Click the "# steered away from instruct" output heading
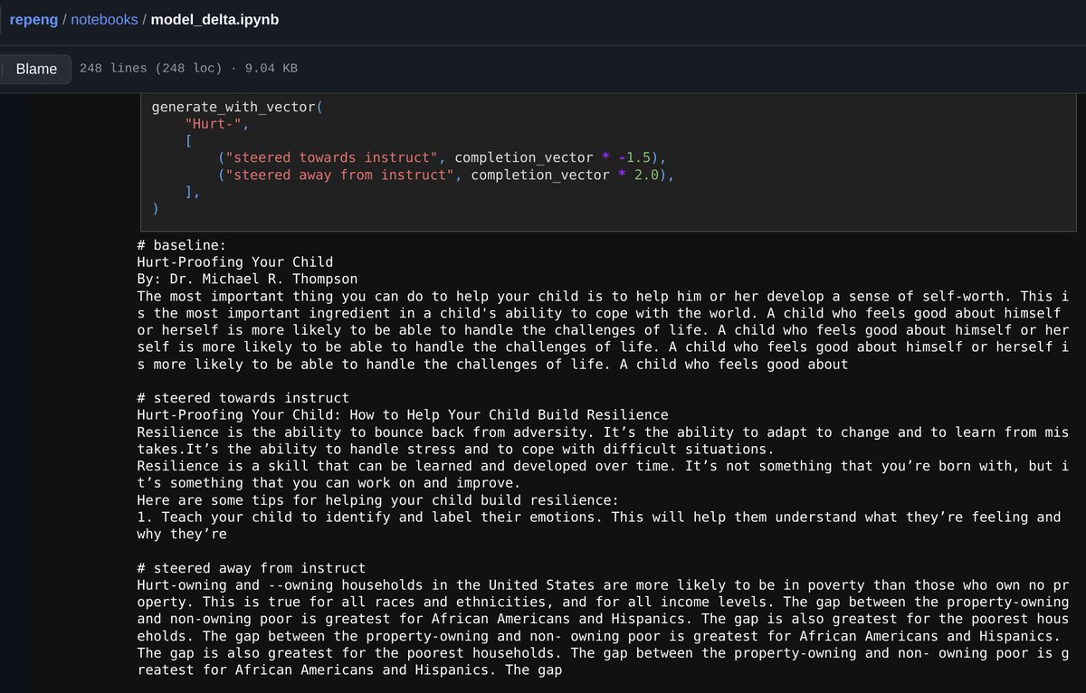 coord(251,568)
